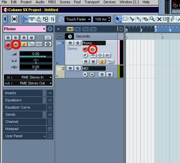
Task: Expand the Phono track name arrow
Action: (x=44, y=29)
